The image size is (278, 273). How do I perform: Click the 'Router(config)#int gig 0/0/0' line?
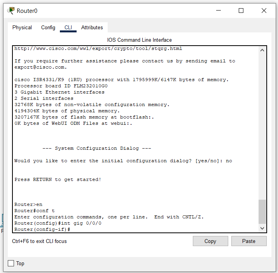click(x=58, y=223)
